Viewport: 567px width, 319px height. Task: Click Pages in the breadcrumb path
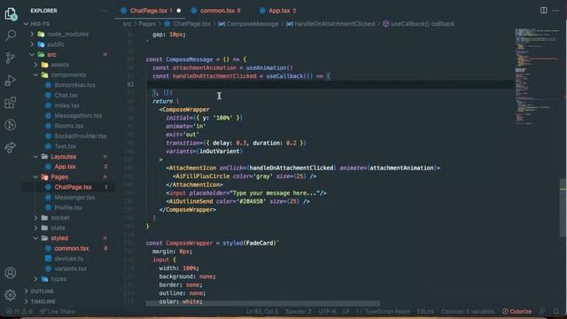point(147,24)
